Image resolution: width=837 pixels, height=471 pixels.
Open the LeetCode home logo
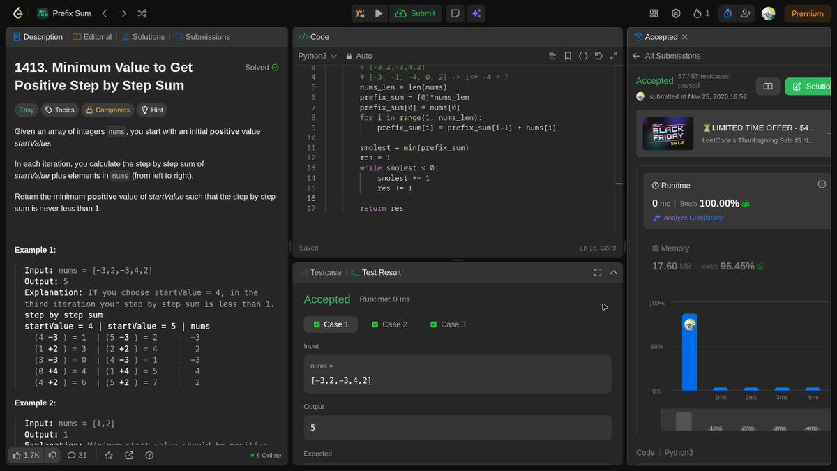18,13
